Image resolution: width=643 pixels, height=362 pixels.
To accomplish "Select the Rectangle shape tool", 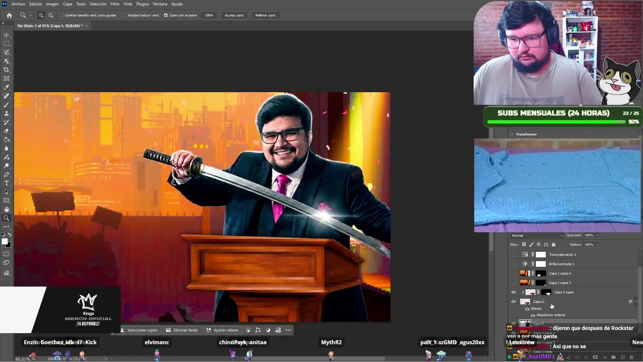I will [x=7, y=201].
